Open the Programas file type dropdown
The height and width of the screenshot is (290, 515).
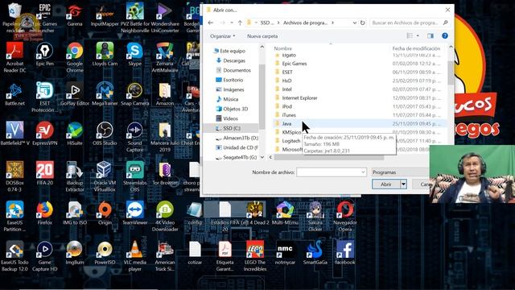coord(401,172)
